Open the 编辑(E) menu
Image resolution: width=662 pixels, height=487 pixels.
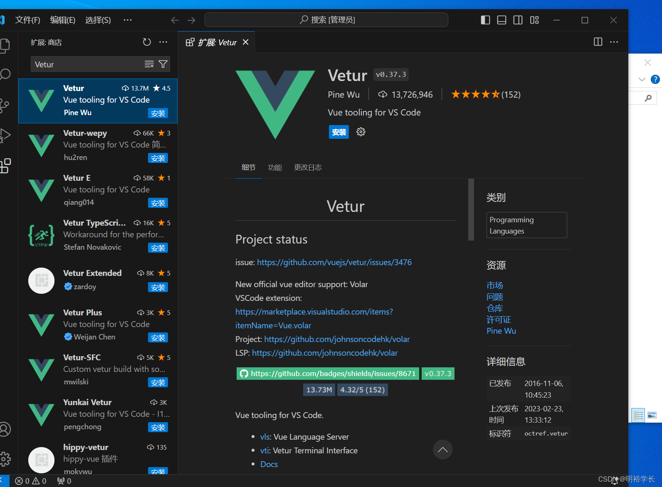click(x=63, y=20)
